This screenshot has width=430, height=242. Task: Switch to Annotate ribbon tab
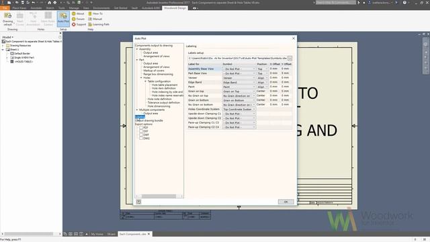tap(36, 8)
